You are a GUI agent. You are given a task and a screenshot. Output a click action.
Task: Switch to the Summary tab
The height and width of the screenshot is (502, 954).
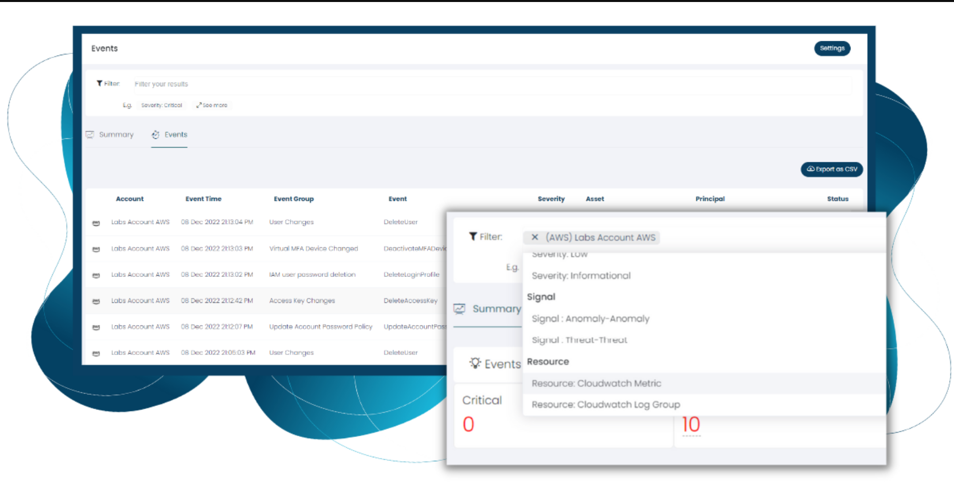coord(116,134)
